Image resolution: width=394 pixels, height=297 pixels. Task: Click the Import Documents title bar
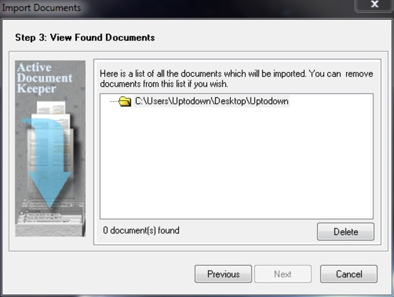click(176, 7)
